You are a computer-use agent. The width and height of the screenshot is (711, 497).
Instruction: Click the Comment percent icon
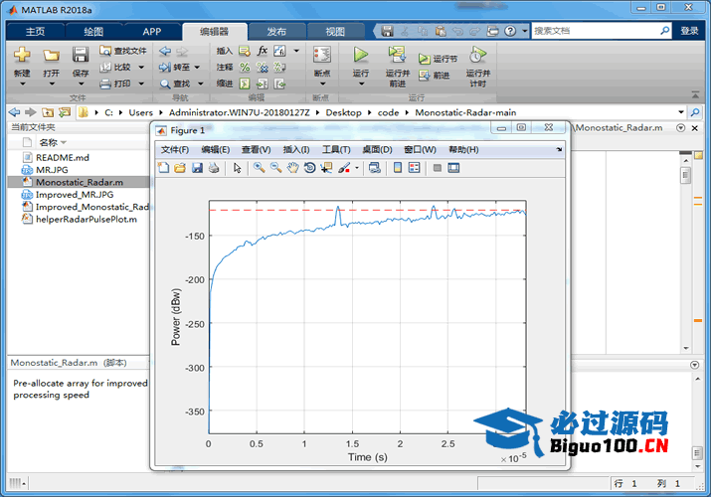coord(245,67)
